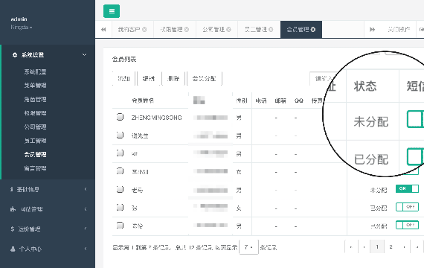Tick the checkbox for 老马 row
The width and height of the screenshot is (424, 268).
(x=120, y=189)
